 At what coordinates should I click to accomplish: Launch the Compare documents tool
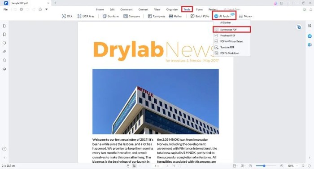point(131,16)
